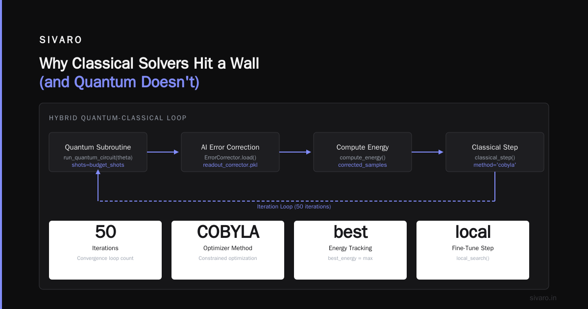Click the arrow leading into Compute Energy
588x309 pixels.
tap(296, 152)
